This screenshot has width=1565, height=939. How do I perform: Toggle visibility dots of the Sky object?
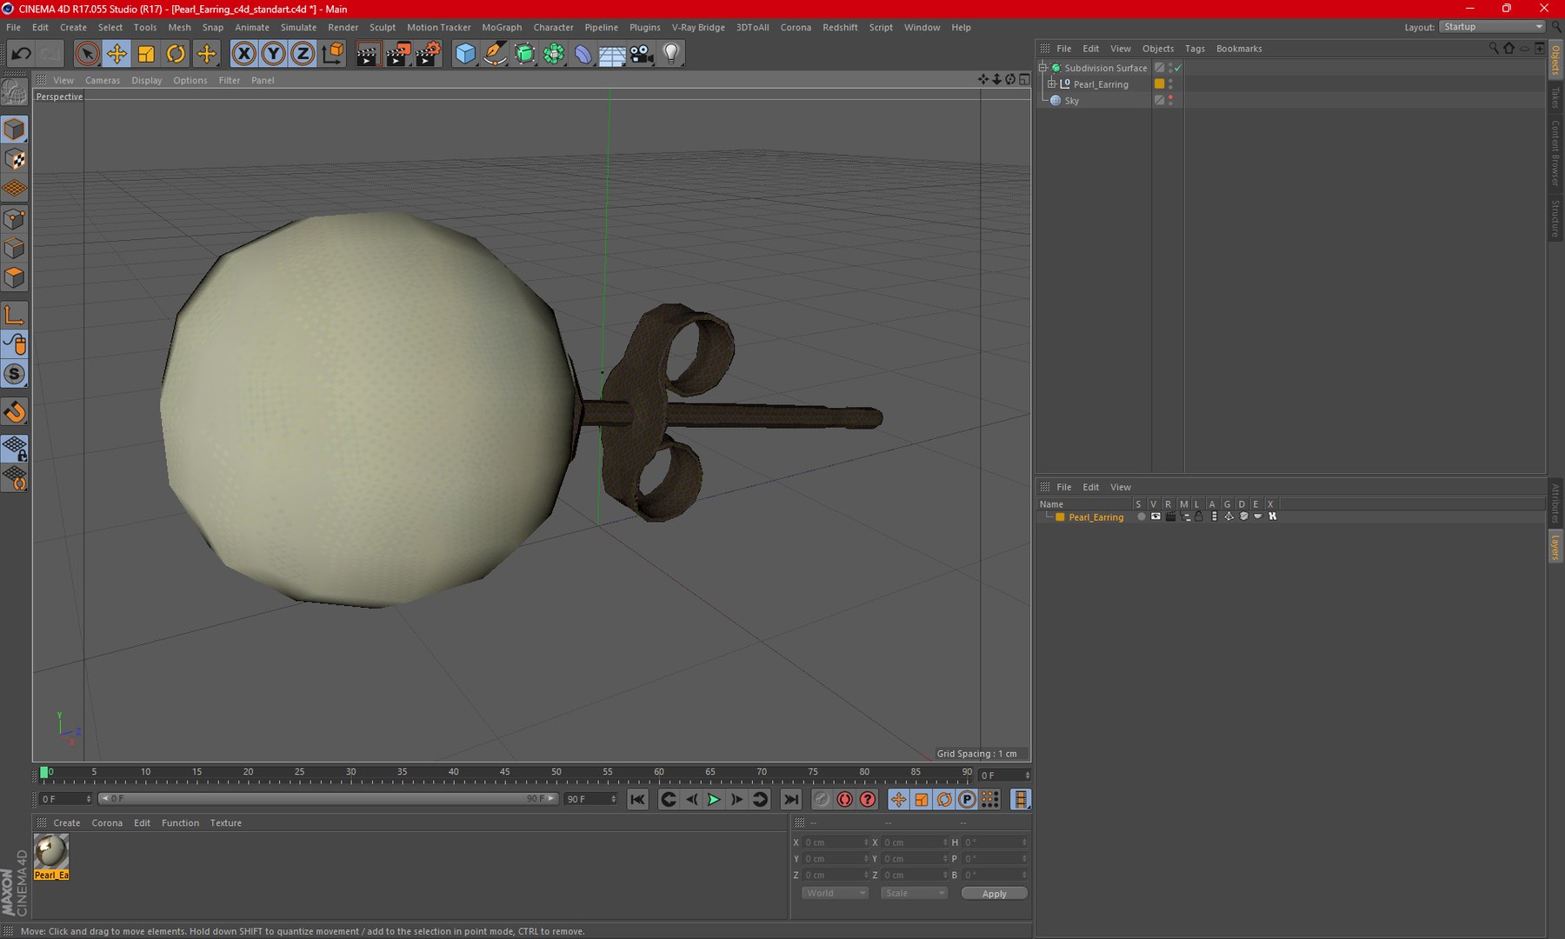point(1170,101)
